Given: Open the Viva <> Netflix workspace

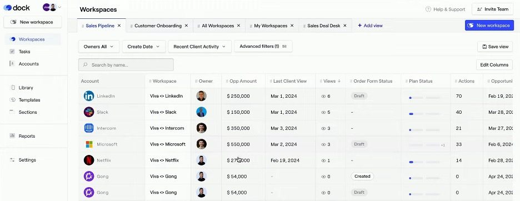Looking at the screenshot, I should pos(164,160).
